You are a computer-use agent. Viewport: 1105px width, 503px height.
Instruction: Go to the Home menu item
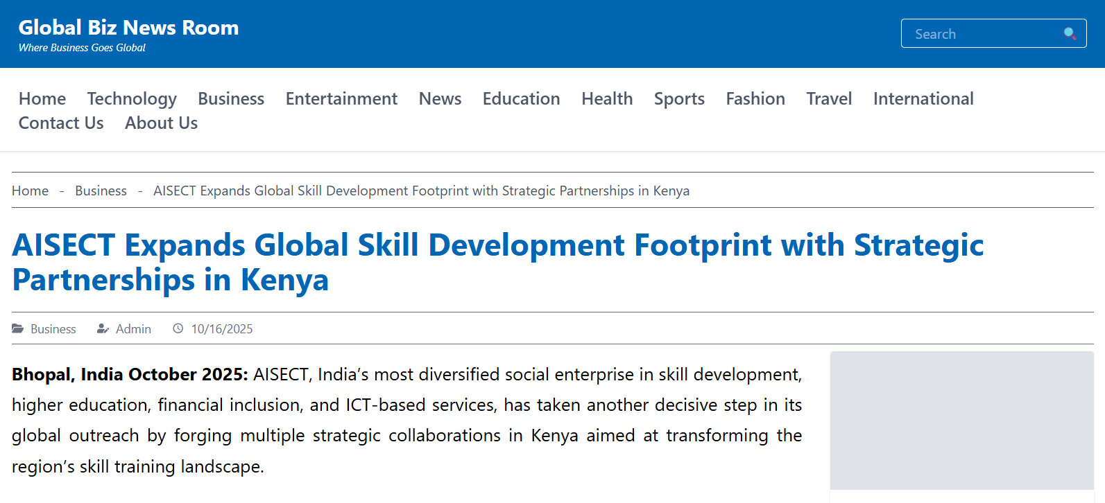[x=42, y=99]
